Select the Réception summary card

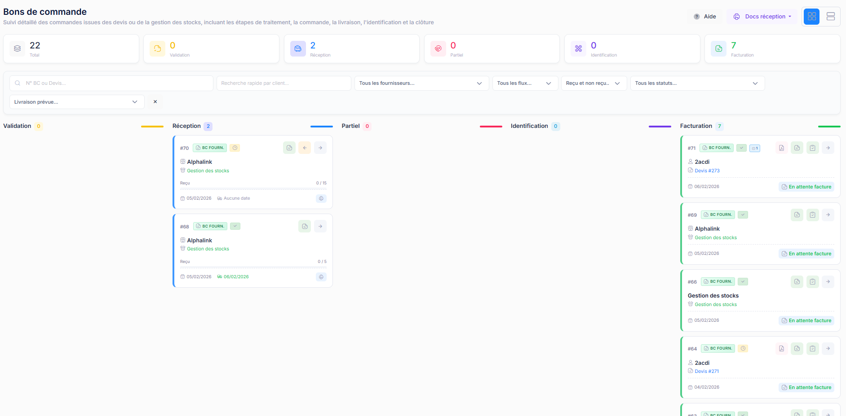[352, 48]
